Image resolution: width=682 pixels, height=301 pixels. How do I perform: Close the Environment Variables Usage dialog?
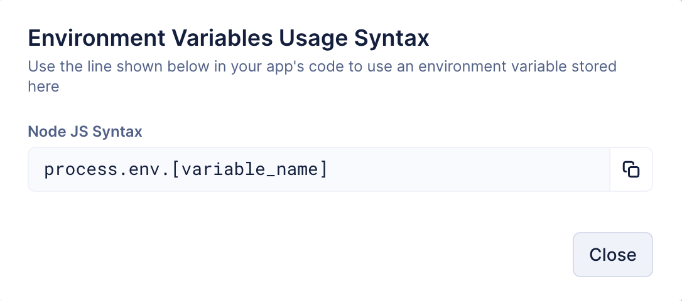coord(612,255)
